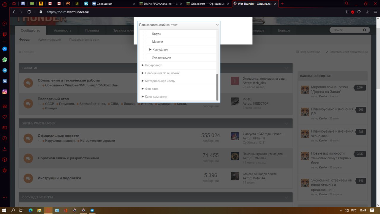Click the dropdown list scrollbar thumb
This screenshot has height=214, width=380.
pos(217,87)
